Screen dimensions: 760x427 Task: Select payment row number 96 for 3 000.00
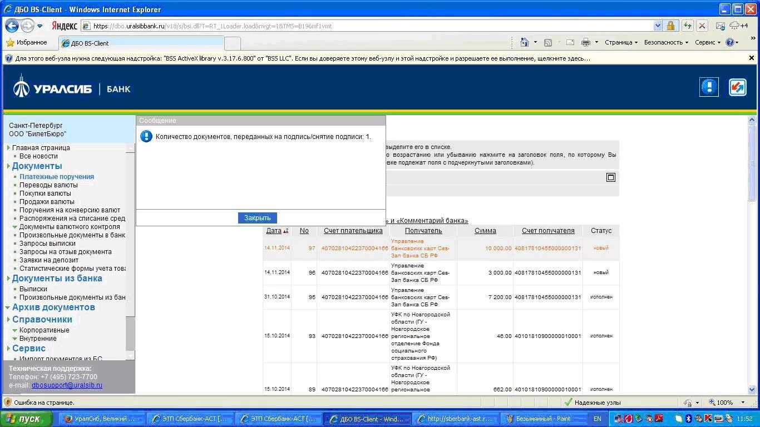[441, 272]
